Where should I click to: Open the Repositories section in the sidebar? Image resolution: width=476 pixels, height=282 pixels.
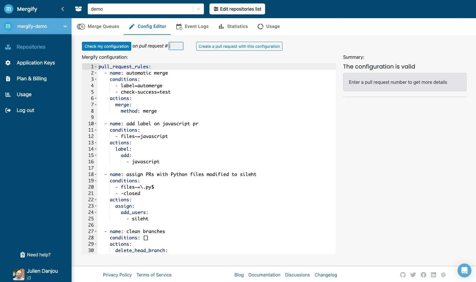8,47
